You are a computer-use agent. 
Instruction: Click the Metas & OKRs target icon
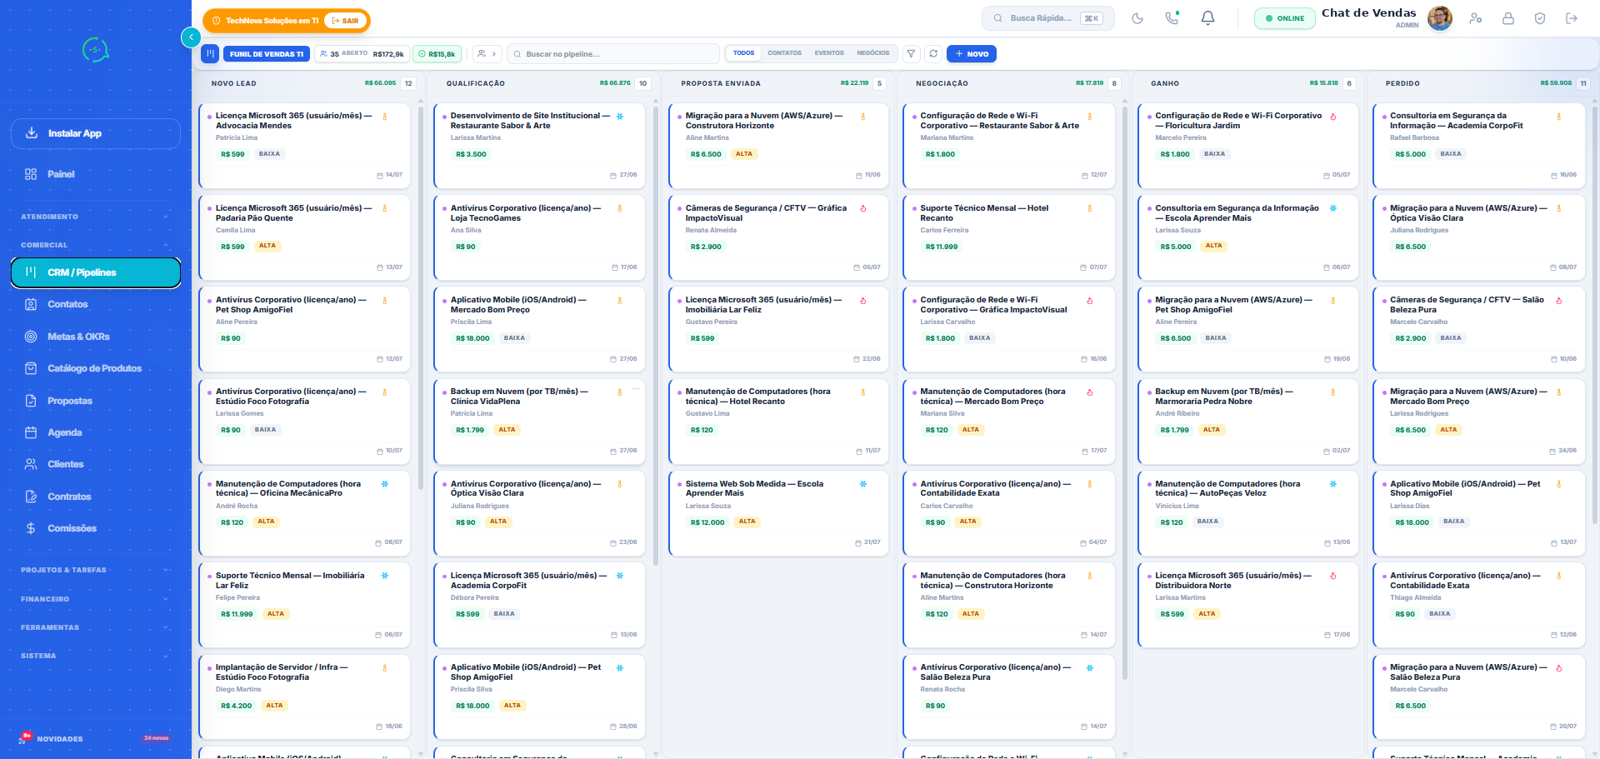click(x=31, y=337)
